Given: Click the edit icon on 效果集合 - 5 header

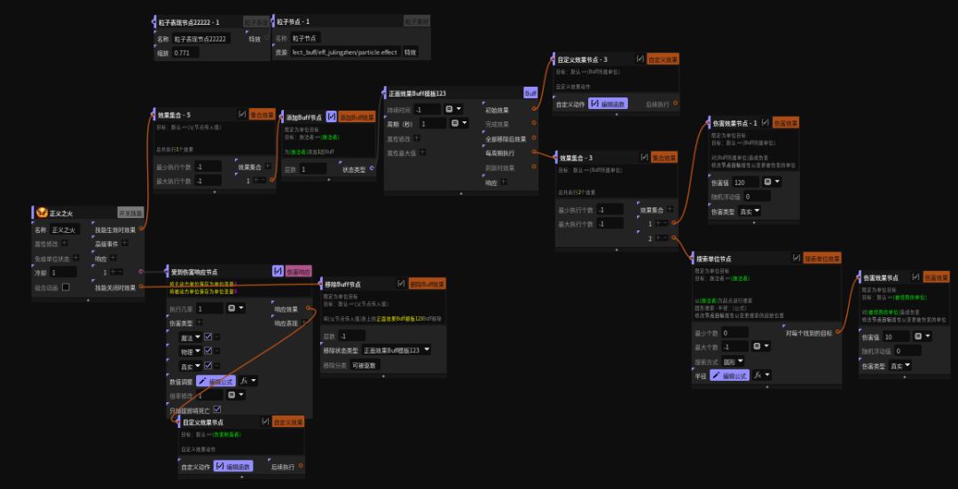Looking at the screenshot, I should tap(242, 114).
